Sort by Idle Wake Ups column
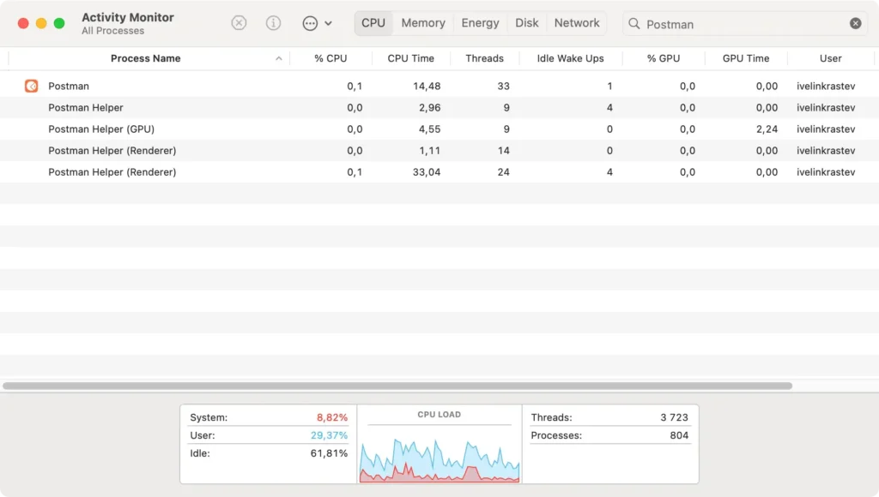 click(x=570, y=58)
